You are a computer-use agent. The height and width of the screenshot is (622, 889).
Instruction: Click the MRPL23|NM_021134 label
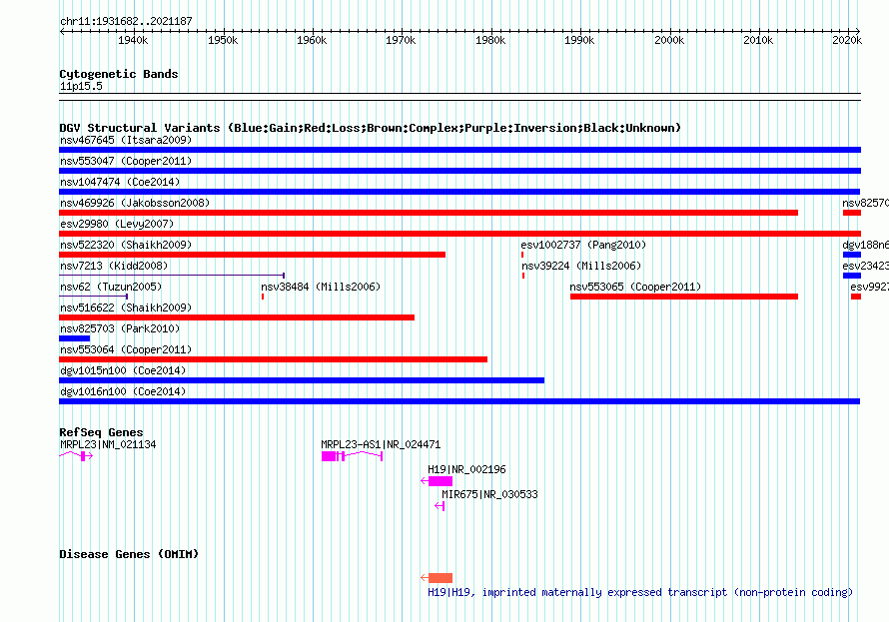[x=108, y=444]
